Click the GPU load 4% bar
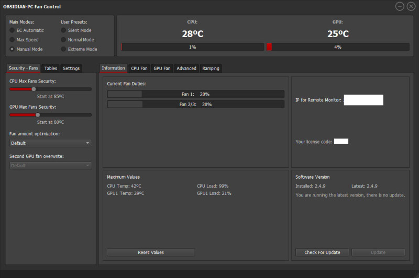This screenshot has width=419, height=278. (338, 47)
